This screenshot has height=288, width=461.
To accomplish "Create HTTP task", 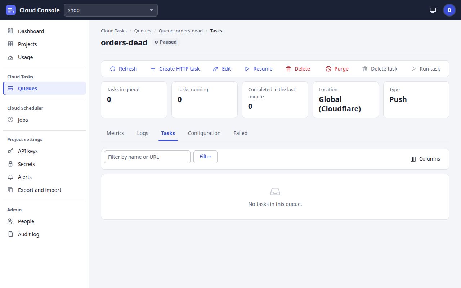I will pyautogui.click(x=175, y=69).
